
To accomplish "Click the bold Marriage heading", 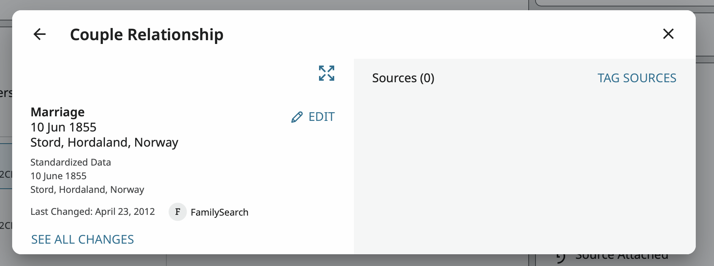I will (x=58, y=112).
